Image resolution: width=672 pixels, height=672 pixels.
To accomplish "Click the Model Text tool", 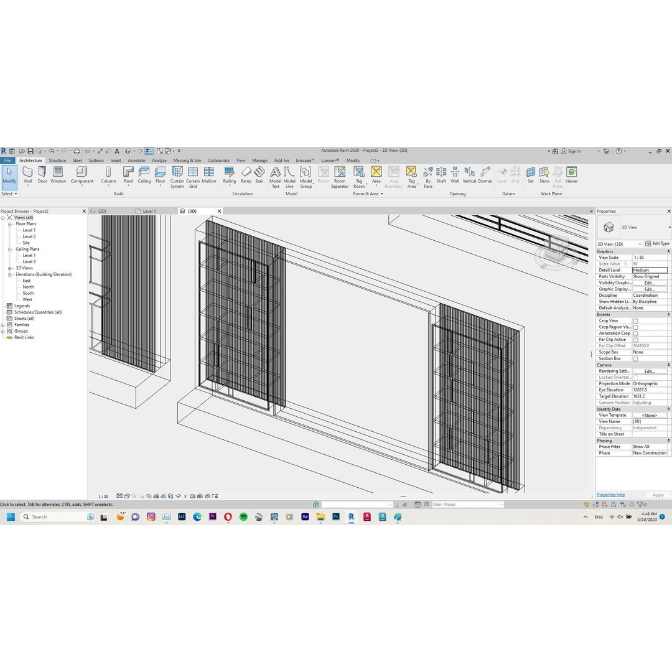I will coord(275,177).
